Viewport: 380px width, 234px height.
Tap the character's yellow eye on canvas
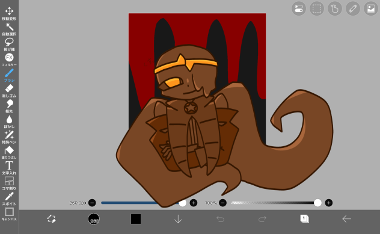pos(173,82)
